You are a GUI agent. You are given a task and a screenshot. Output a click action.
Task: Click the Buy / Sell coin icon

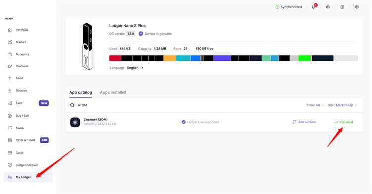(10, 116)
